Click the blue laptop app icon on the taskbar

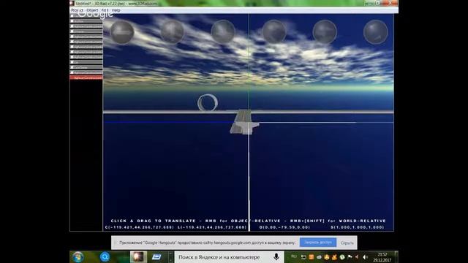(156, 257)
